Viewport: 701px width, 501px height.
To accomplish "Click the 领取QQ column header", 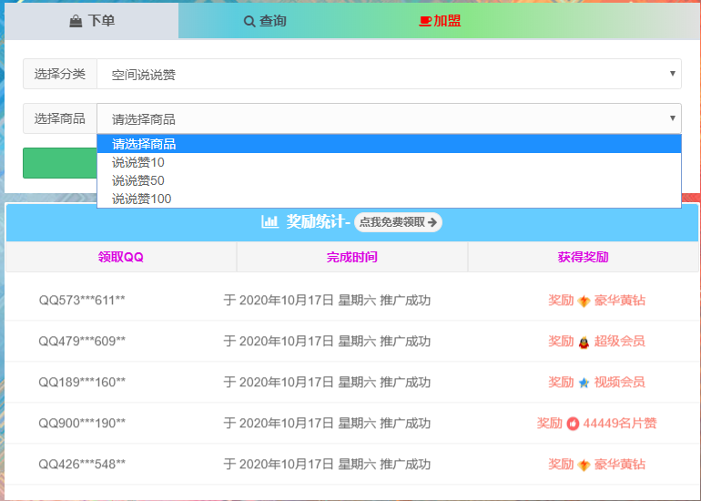I will coord(121,257).
